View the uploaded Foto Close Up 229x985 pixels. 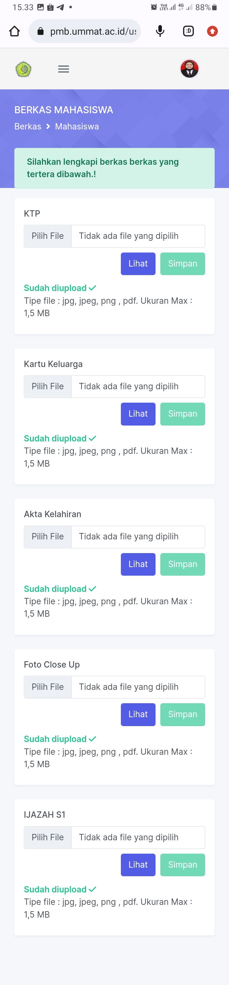pos(138,714)
